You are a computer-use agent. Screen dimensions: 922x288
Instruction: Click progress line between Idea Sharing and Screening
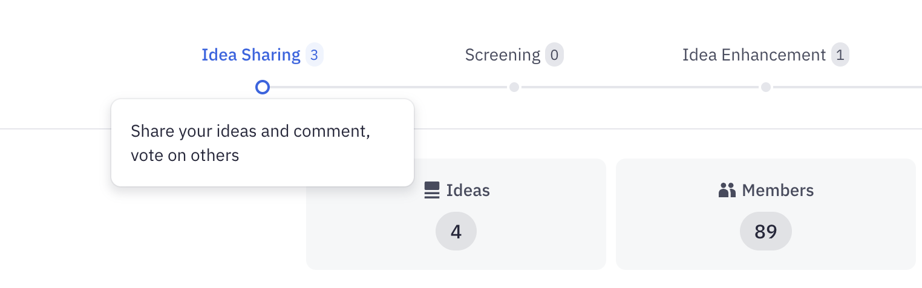(x=387, y=87)
